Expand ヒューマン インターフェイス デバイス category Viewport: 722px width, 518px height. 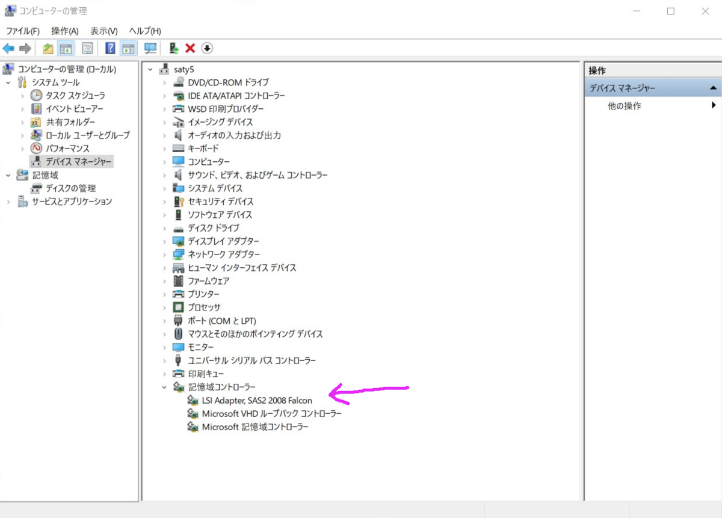(164, 268)
